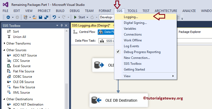212x109 pixels.
Task: Click the CDC Source icon
Action: (x=9, y=61)
